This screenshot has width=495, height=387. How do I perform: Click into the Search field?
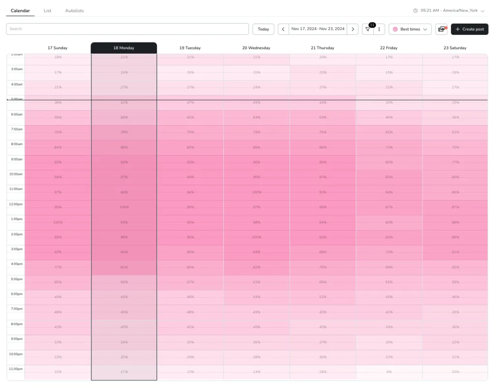(128, 29)
